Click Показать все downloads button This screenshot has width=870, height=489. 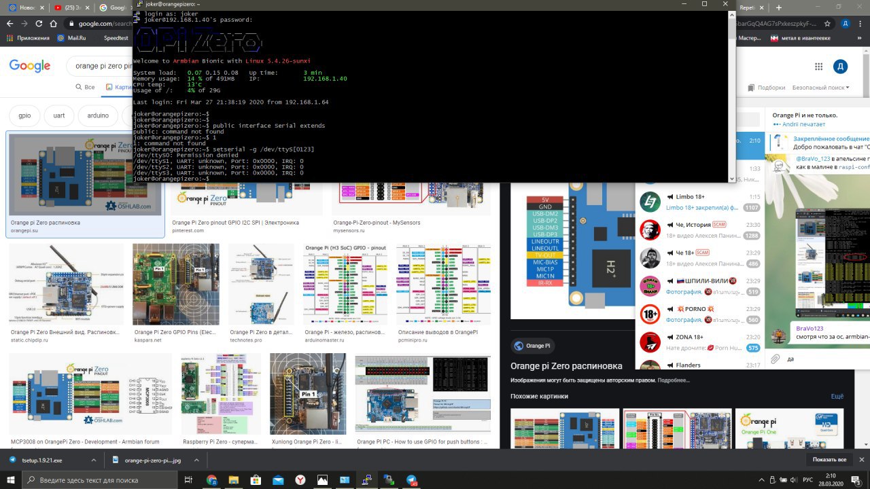click(x=829, y=460)
